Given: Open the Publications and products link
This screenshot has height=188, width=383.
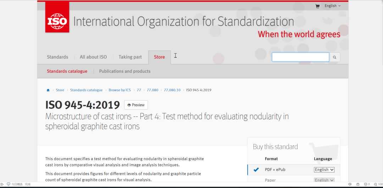Looking at the screenshot, I should 125,71.
